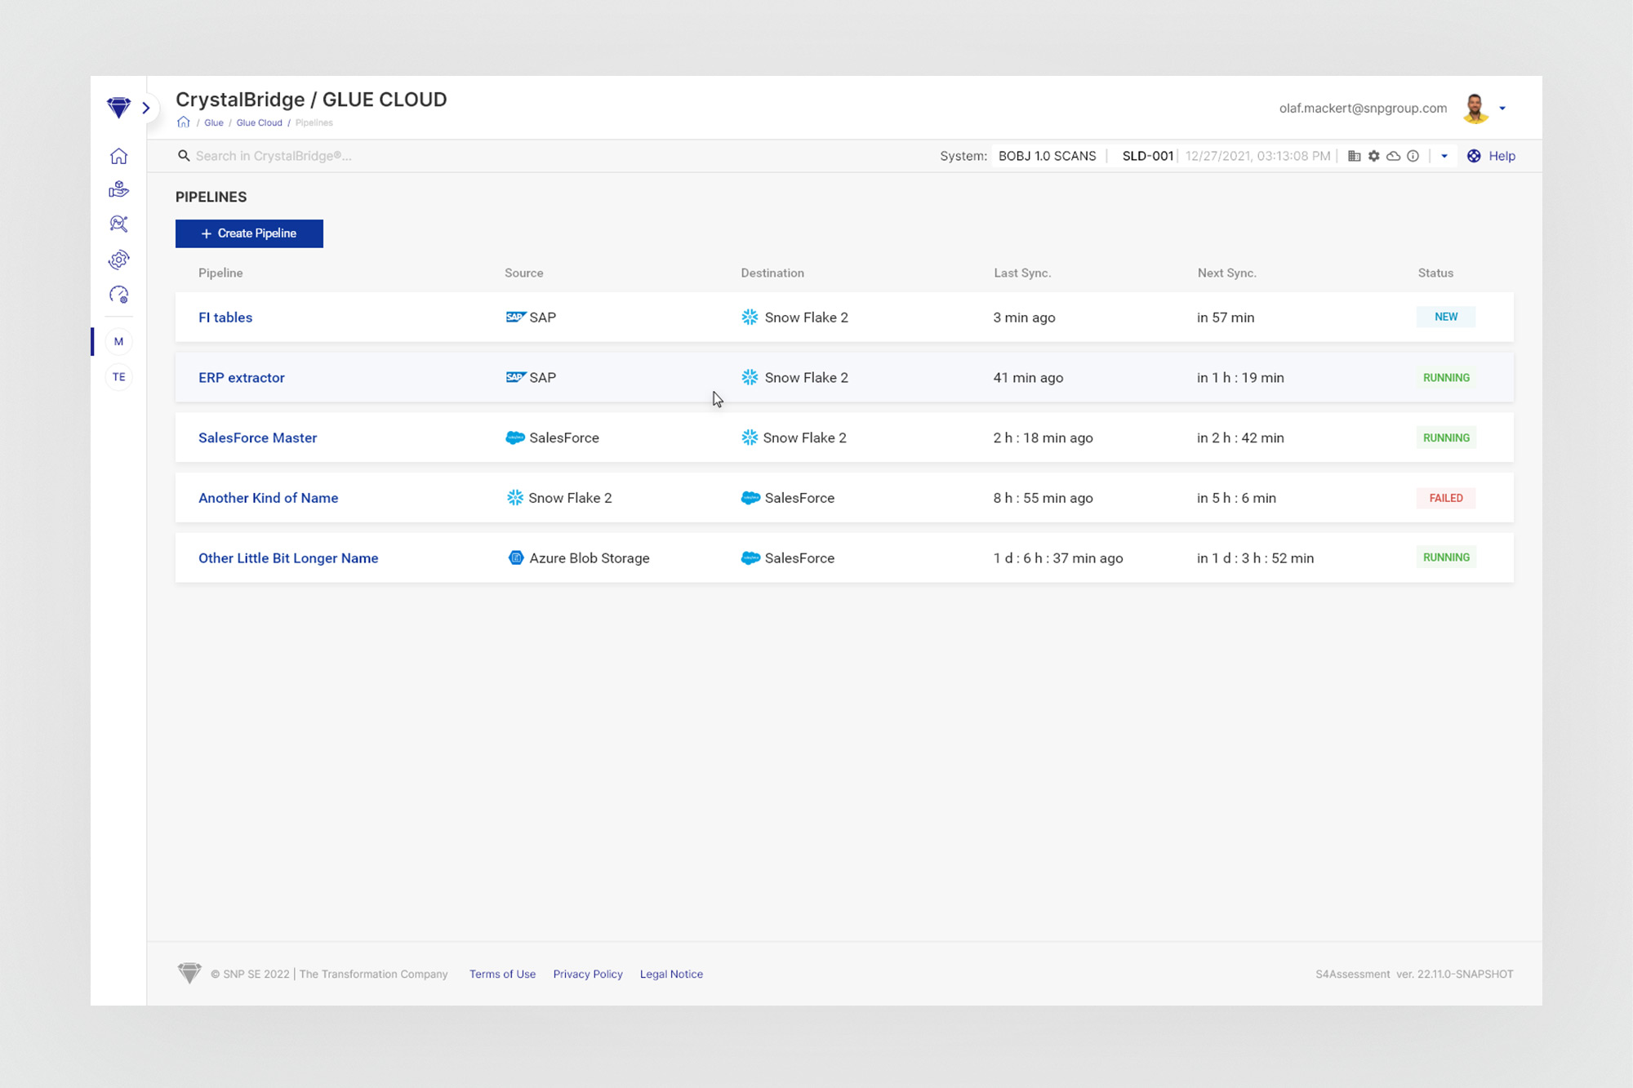This screenshot has width=1633, height=1088.
Task: Click the breadcrumb home icon
Action: pyautogui.click(x=183, y=122)
